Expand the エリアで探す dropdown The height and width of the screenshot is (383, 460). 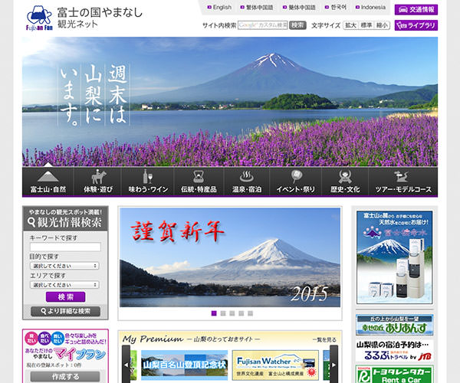point(64,285)
